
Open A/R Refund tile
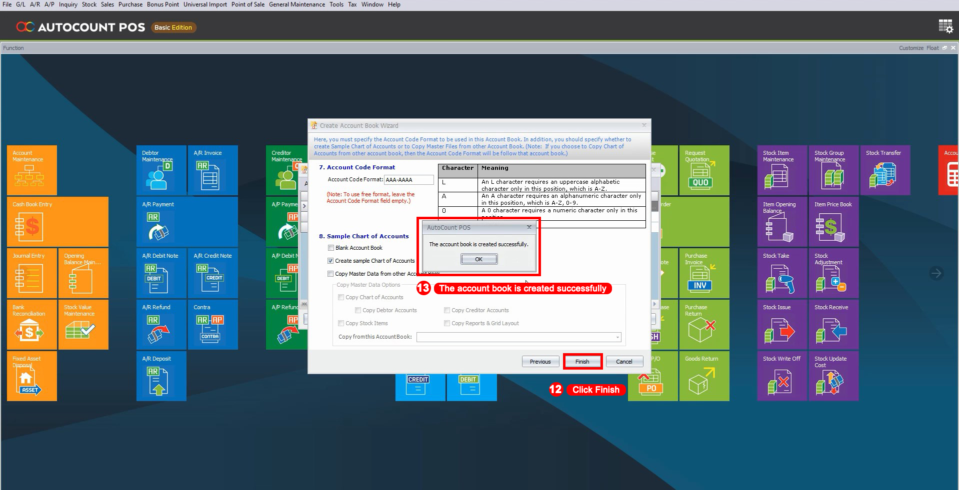pyautogui.click(x=161, y=325)
